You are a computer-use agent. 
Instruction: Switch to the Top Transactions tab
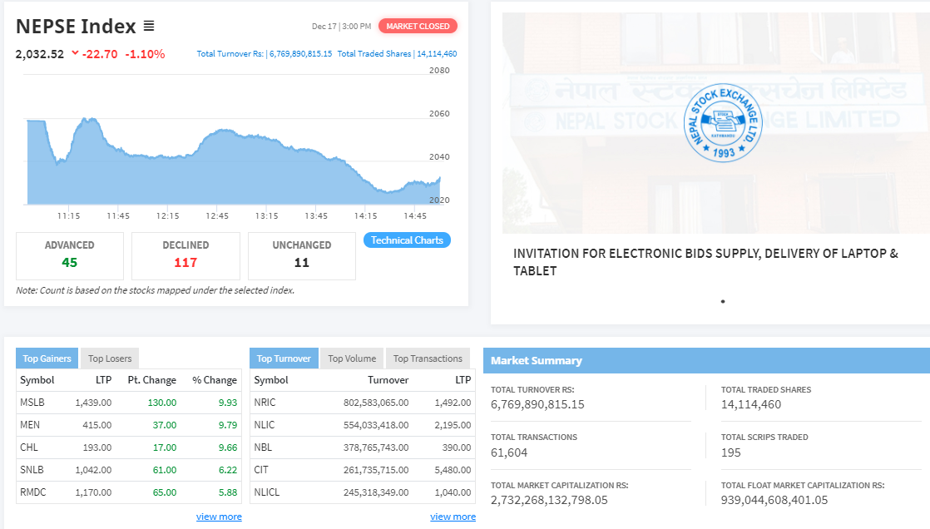click(x=428, y=358)
